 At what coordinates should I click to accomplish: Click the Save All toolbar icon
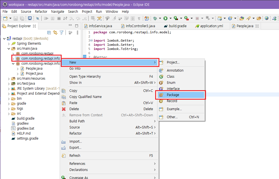22,18
